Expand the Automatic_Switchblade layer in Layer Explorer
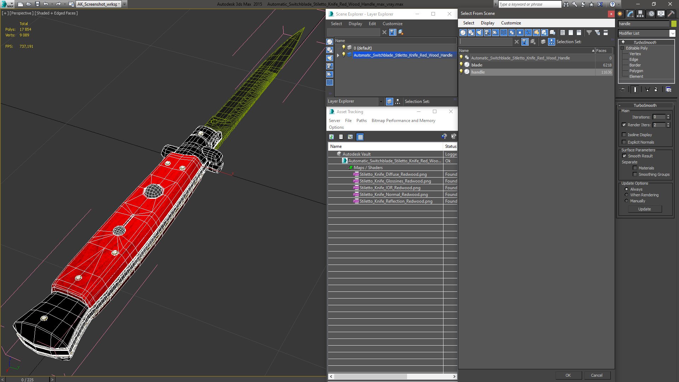Viewport: 679px width, 382px height. (x=338, y=55)
